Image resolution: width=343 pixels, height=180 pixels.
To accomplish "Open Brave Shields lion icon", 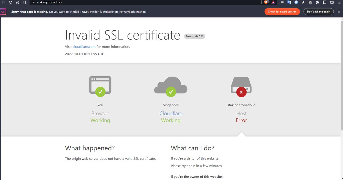I will [x=266, y=2].
